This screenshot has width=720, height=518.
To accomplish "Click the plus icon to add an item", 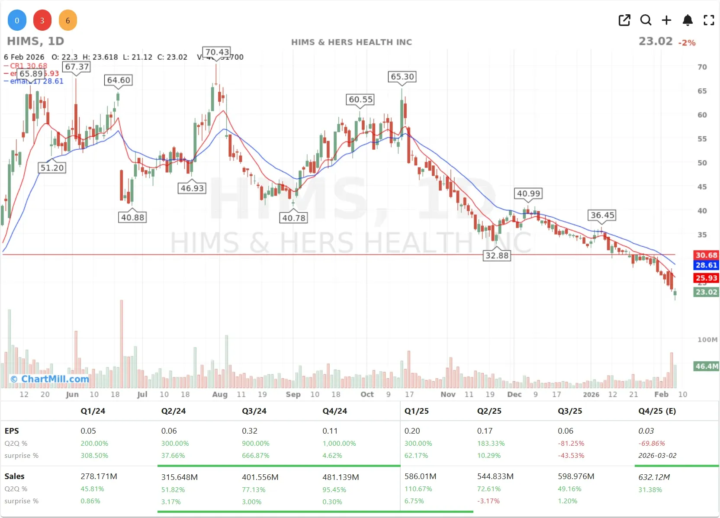I will click(x=666, y=20).
